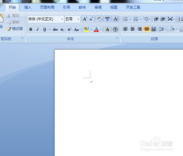This screenshot has height=156, width=183.
Task: Apply red font color
Action: click(96, 29)
